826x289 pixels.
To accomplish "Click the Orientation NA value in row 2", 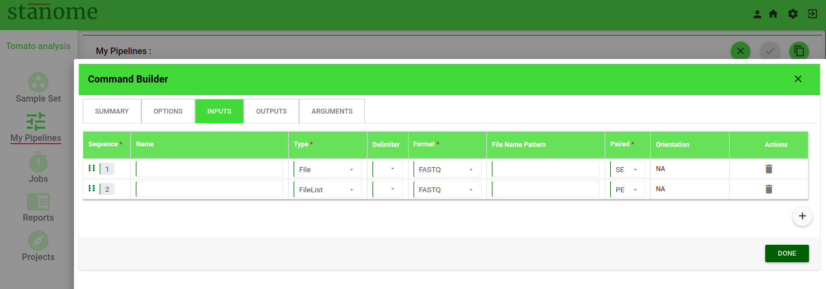I will 661,189.
